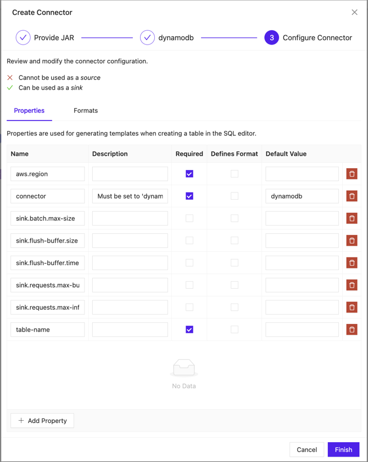Delete the aws.region property row

pos(352,174)
